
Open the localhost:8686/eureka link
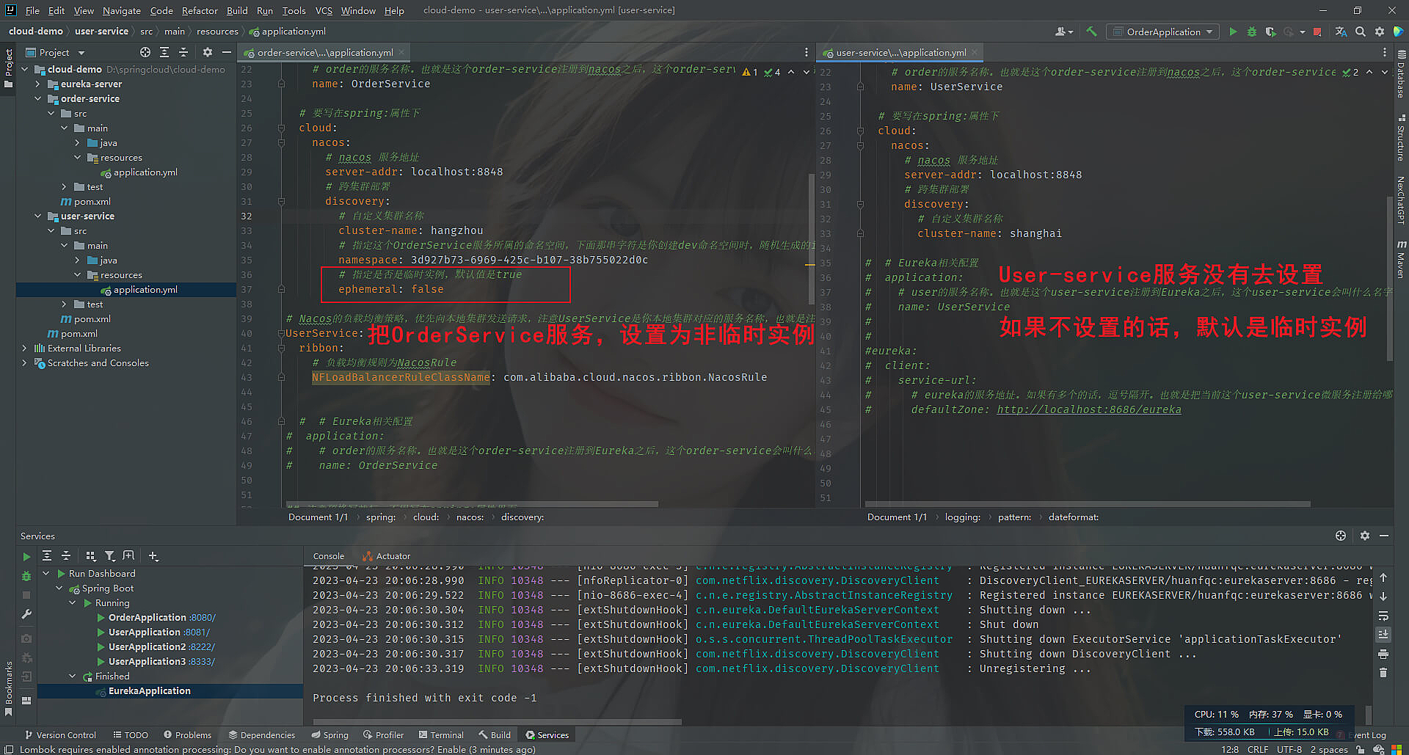pos(1088,409)
